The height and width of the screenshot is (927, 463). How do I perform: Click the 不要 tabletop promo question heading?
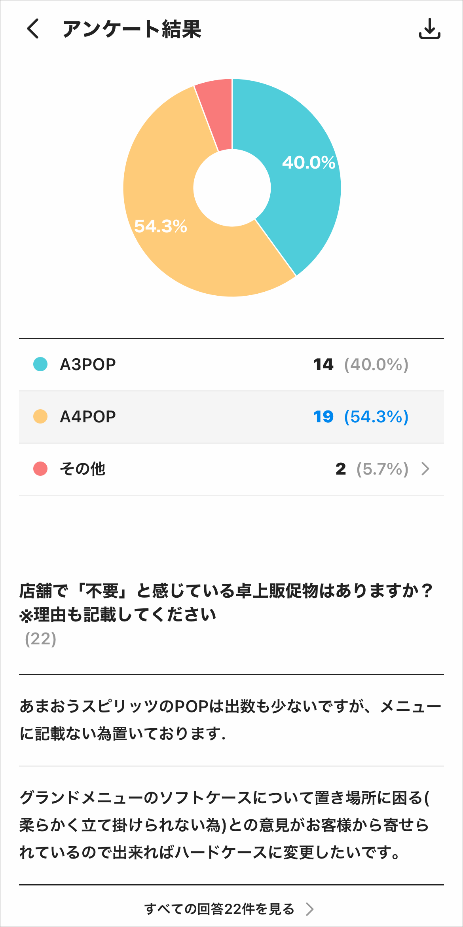226,602
